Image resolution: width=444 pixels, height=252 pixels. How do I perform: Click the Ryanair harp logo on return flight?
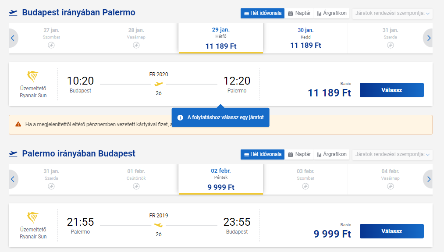[33, 217]
